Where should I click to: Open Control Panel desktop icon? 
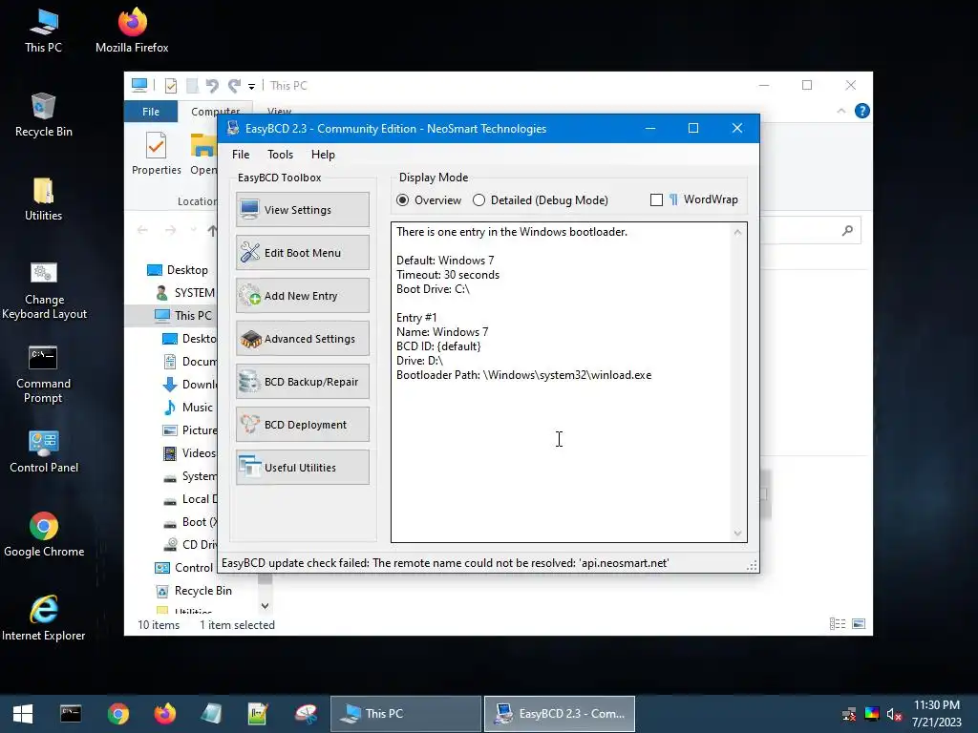coord(44,451)
